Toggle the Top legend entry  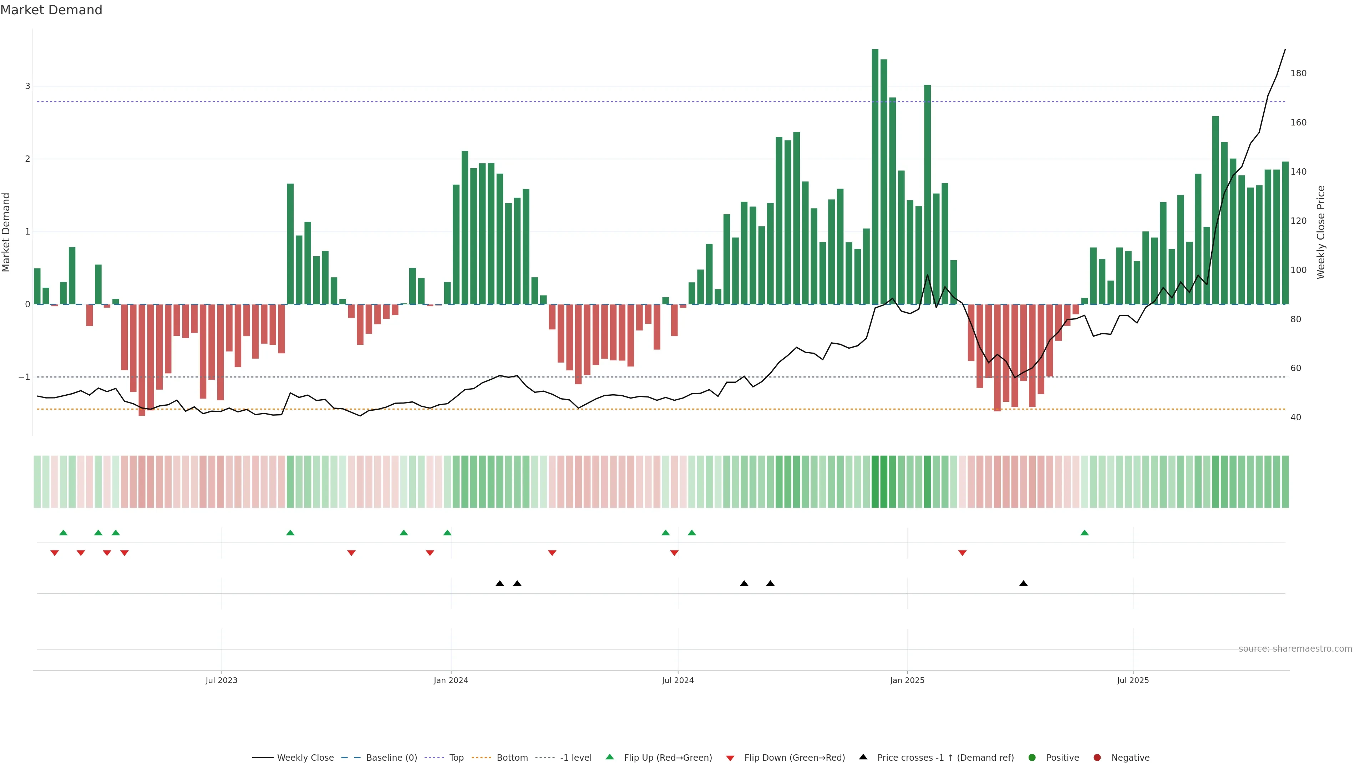(x=456, y=758)
